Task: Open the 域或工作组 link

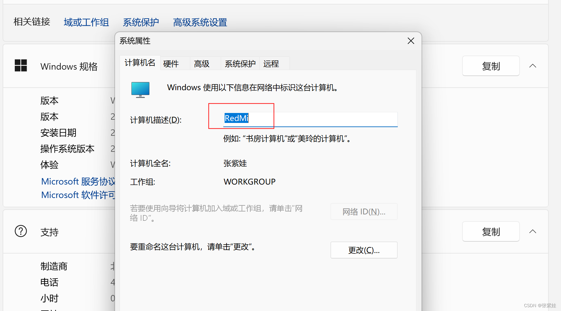Action: [86, 22]
